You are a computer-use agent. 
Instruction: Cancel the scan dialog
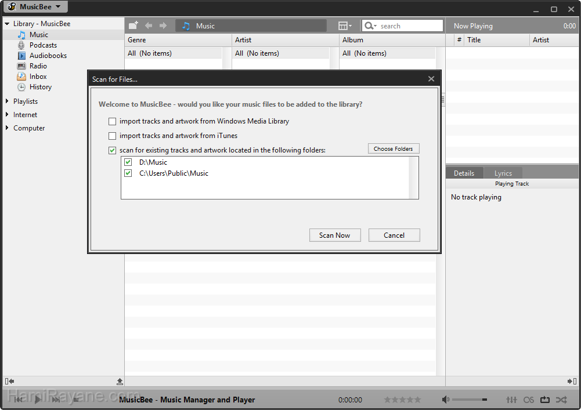tap(394, 235)
